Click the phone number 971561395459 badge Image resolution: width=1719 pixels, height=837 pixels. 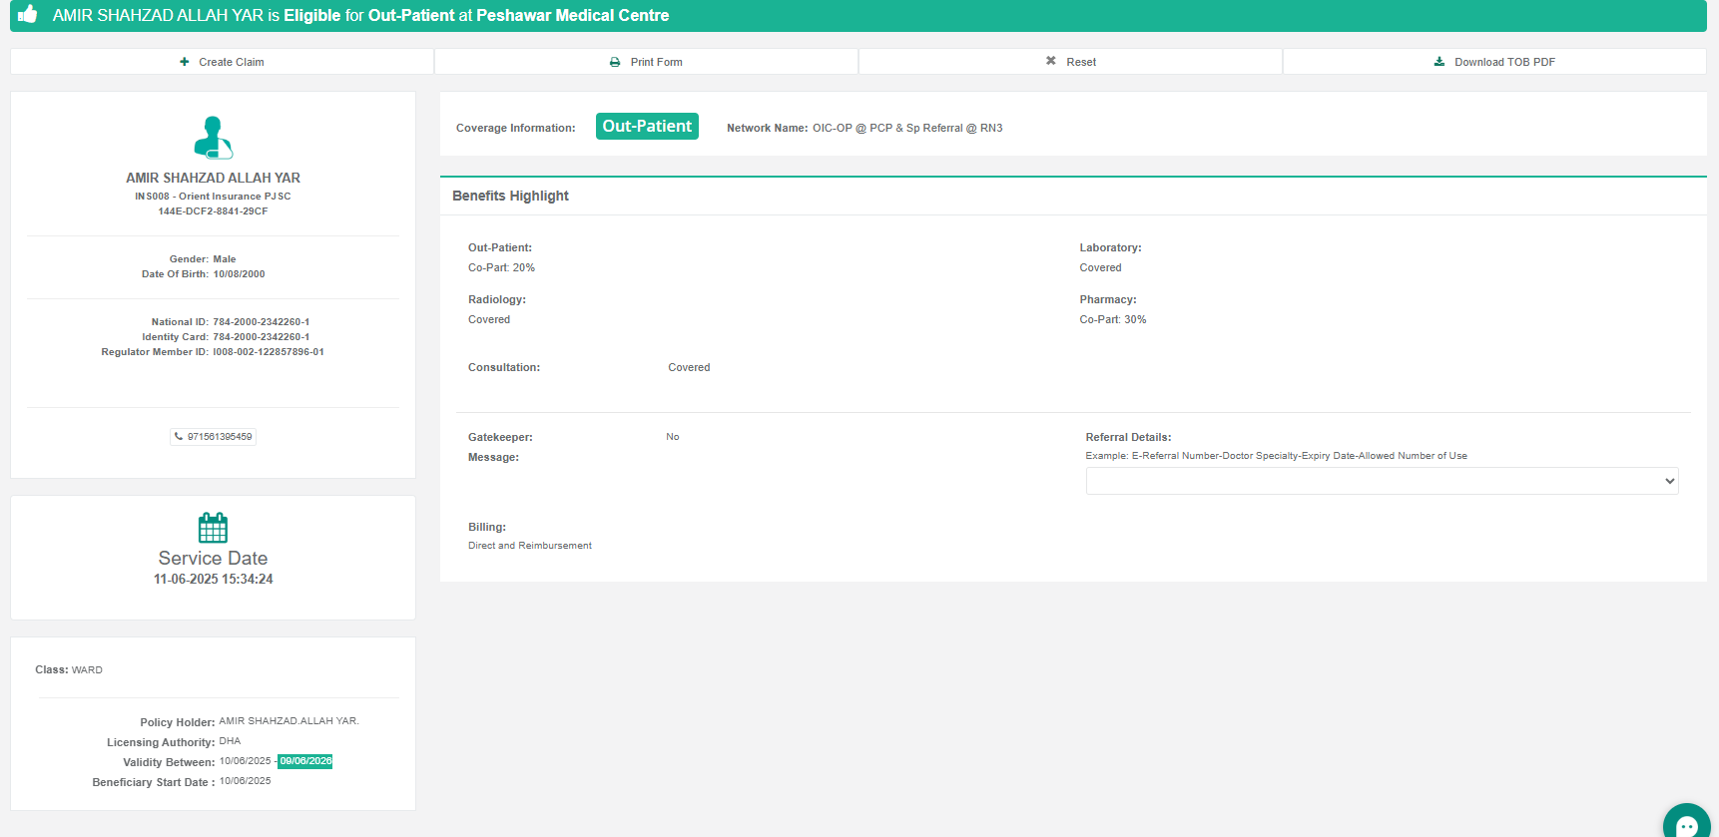click(214, 437)
